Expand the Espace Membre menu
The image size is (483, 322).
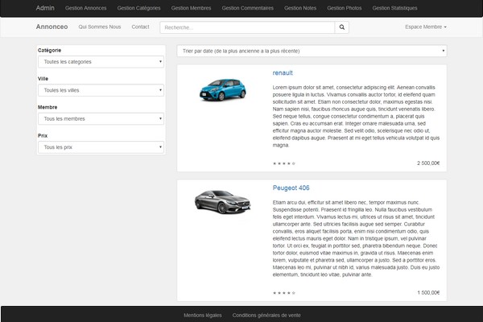click(x=425, y=27)
